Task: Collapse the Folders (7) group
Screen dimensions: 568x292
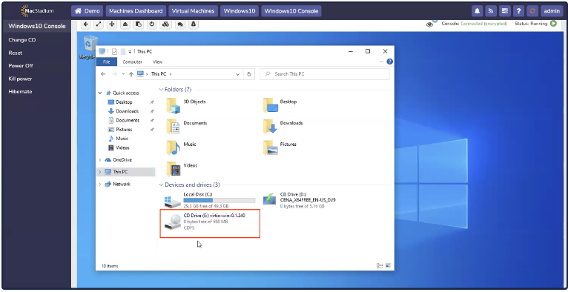Action: tap(161, 90)
